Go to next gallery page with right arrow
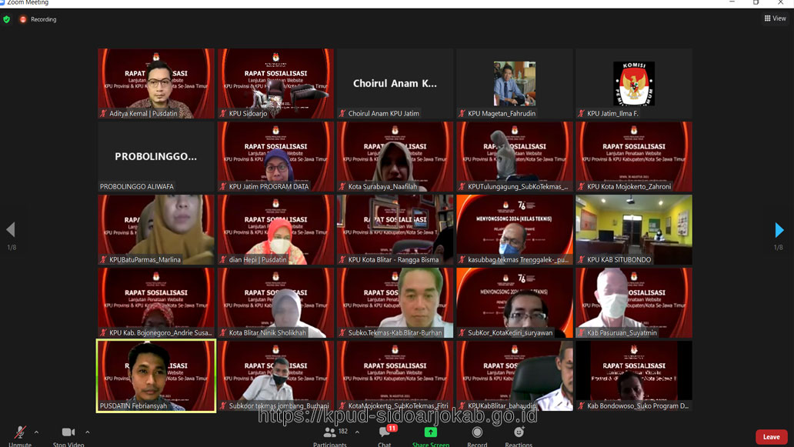 click(779, 230)
